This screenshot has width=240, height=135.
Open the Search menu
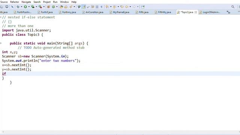coord(37,2)
